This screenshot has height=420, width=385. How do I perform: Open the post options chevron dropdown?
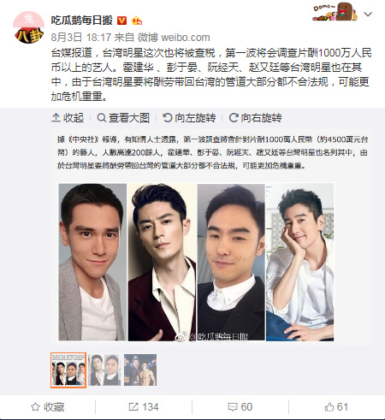[368, 14]
